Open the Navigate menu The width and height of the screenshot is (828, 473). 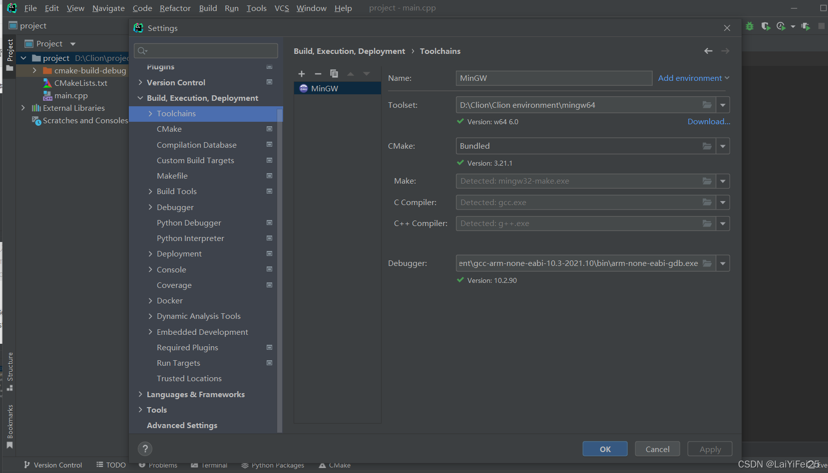[108, 8]
